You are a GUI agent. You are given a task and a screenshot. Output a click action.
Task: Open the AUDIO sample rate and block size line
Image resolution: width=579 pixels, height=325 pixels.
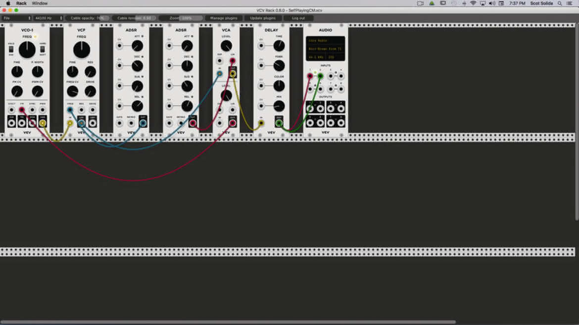325,57
